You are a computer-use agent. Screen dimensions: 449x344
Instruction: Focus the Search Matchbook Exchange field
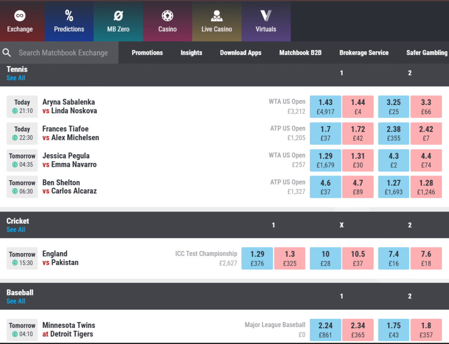click(59, 53)
